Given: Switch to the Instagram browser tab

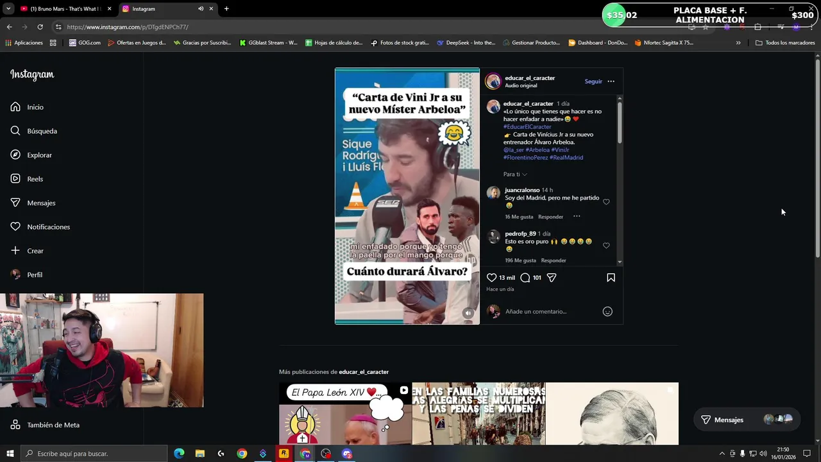Looking at the screenshot, I should pos(168,9).
